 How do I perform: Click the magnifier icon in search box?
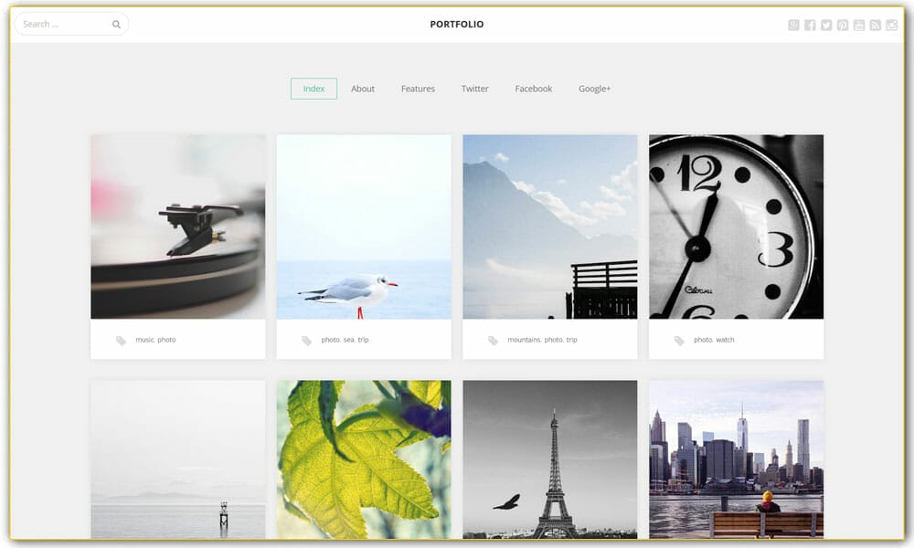coord(116,25)
